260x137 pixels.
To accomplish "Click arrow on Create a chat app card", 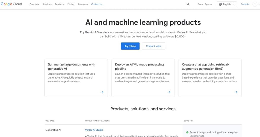I will coord(236,92).
